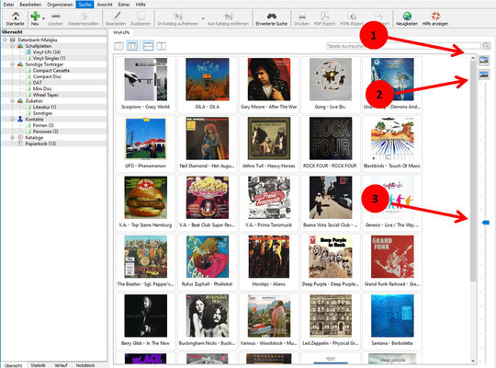
Task: Click the scrollbar up arrow
Action: 473,58
